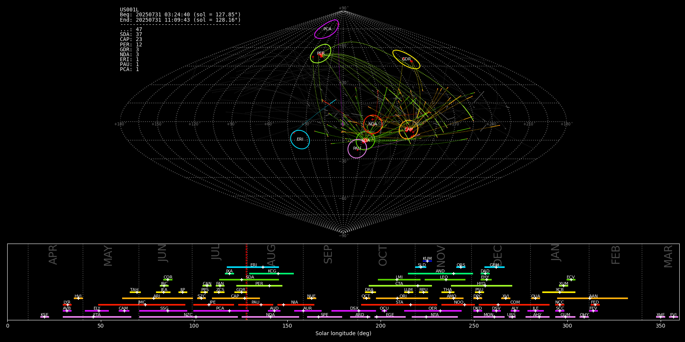Select the 'PER: 12' count in the legend
Viewport: 685px width, 342px height.
(131, 45)
